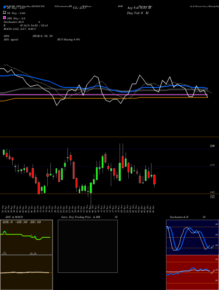Click the 'Intra Day Trading Price & MRSI' title
219x290 pixels.
89,217
